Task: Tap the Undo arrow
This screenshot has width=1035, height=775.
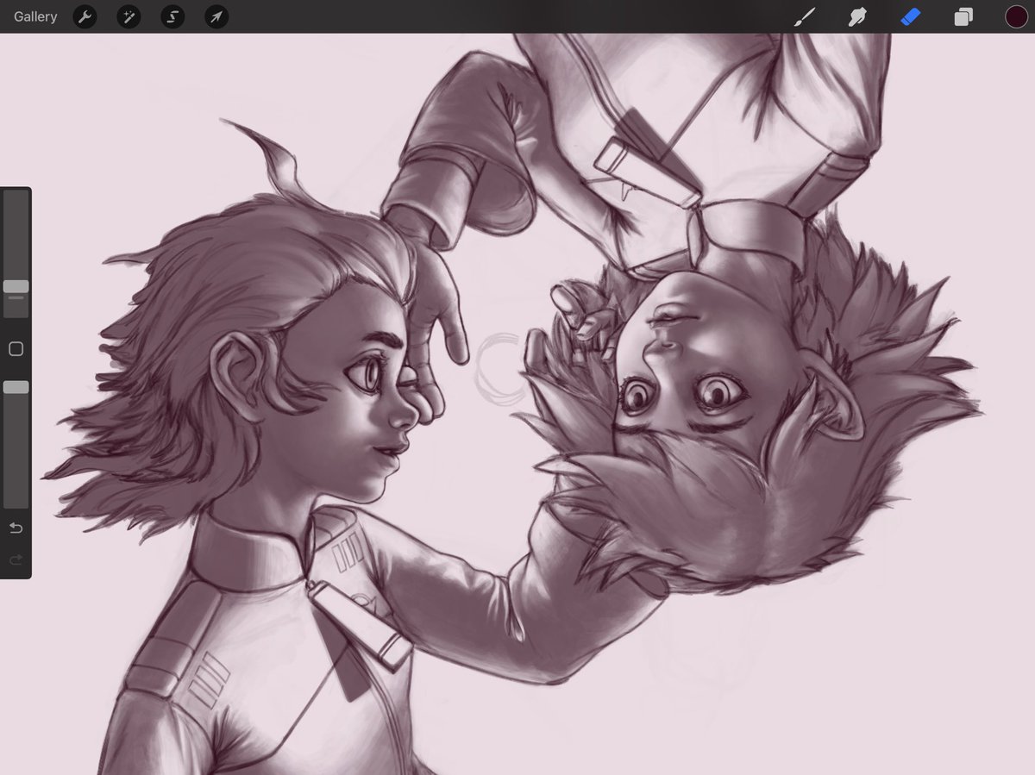Action: [x=16, y=528]
